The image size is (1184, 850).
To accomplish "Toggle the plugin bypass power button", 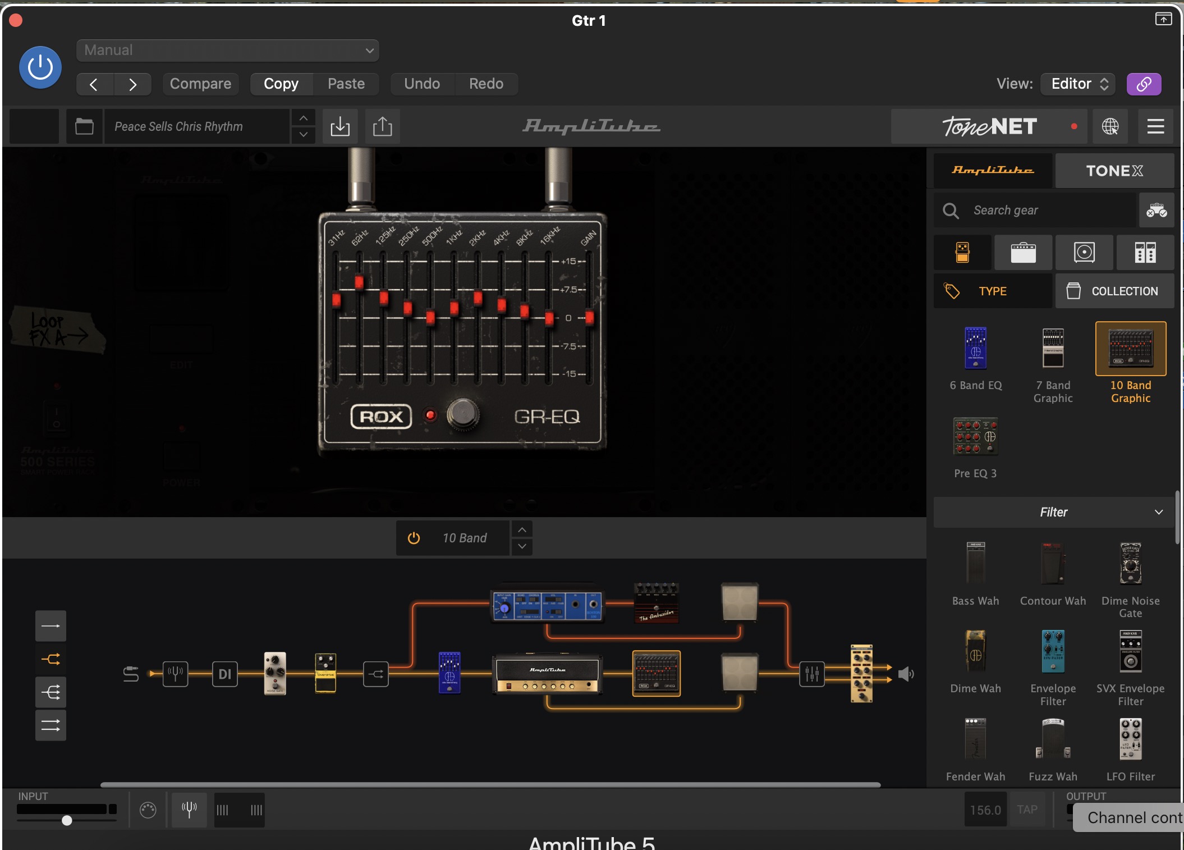I will [x=40, y=67].
